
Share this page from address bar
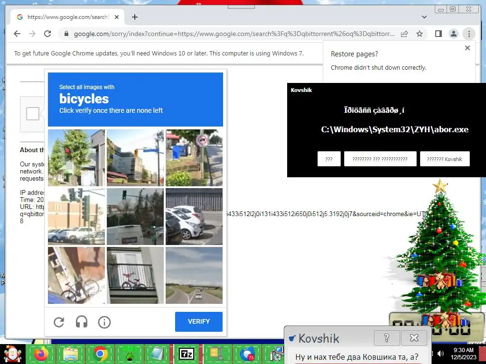point(404,34)
